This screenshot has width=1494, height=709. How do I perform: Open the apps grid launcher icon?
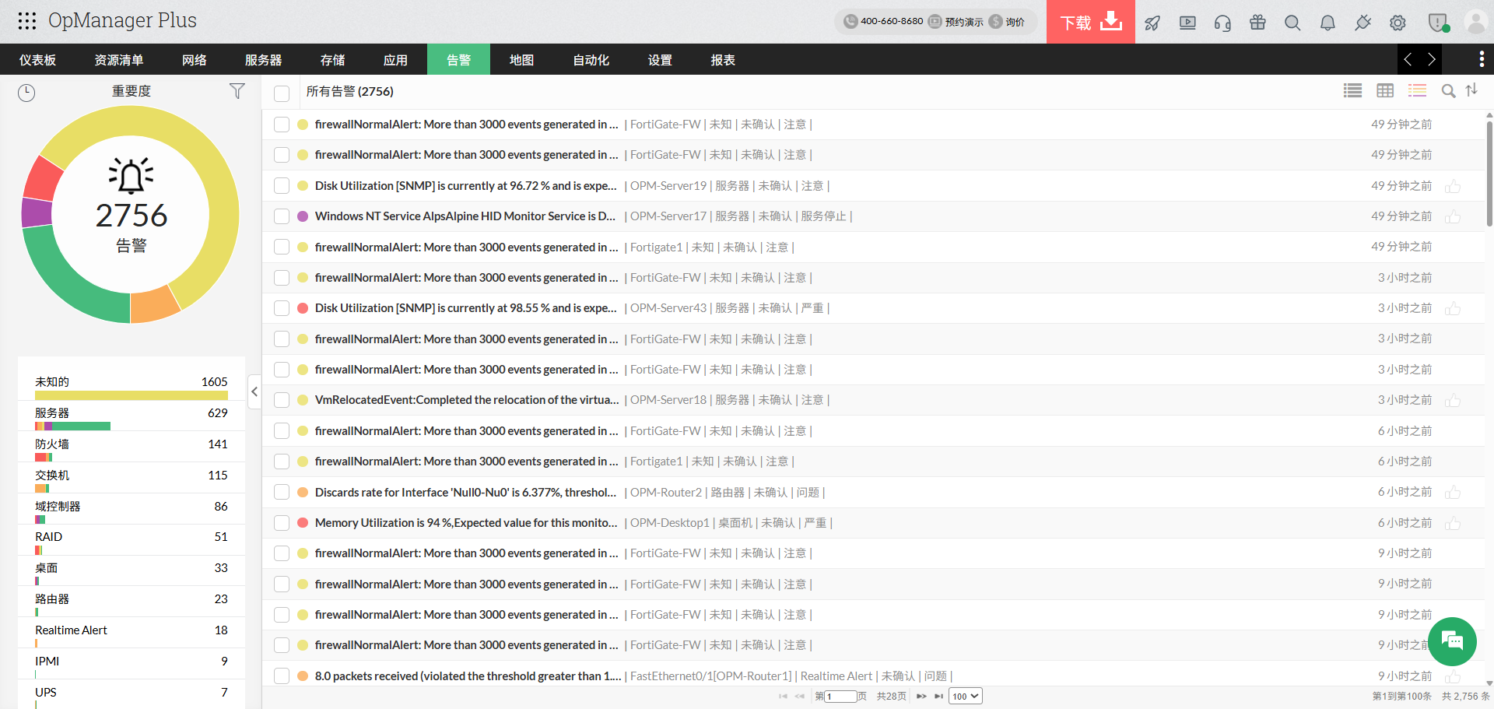click(27, 21)
